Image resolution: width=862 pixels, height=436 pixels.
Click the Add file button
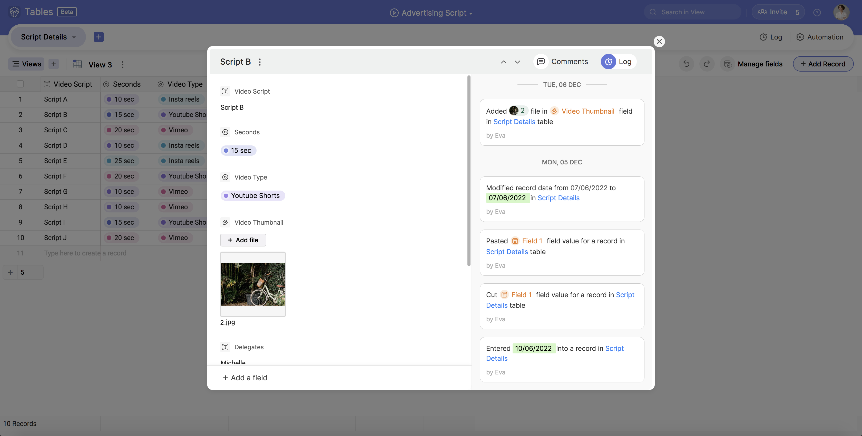tap(243, 240)
